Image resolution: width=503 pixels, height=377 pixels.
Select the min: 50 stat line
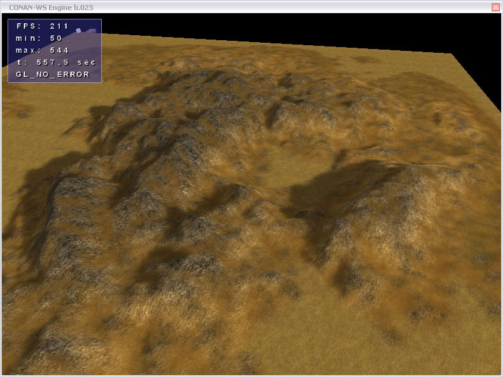click(x=39, y=38)
